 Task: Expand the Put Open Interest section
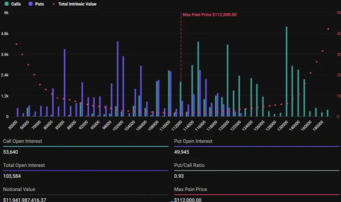click(193, 141)
